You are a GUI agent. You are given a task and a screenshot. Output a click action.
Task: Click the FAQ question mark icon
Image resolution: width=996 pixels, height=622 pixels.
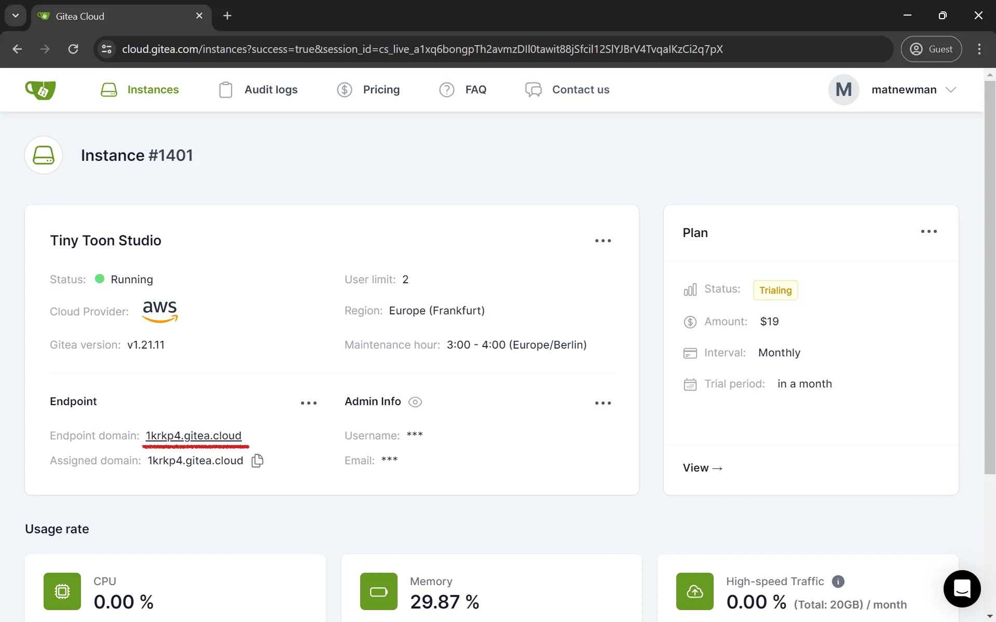(446, 89)
